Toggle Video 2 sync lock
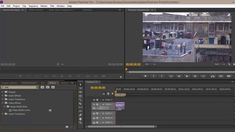 tap(97, 100)
